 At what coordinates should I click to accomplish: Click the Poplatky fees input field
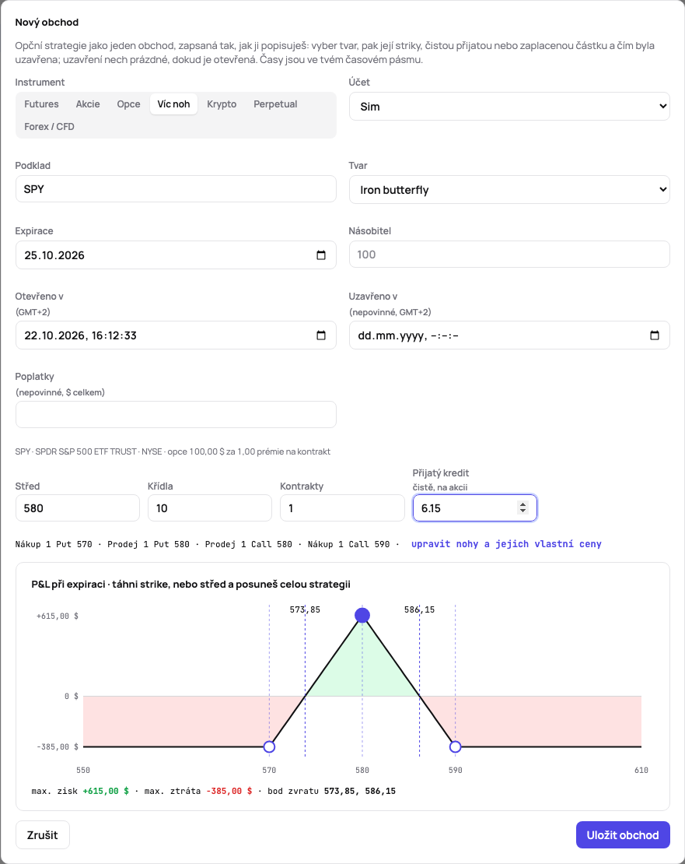point(176,414)
